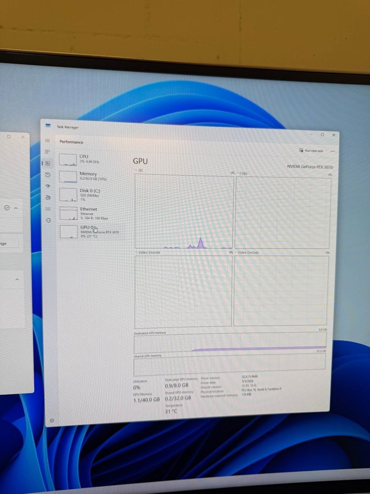The width and height of the screenshot is (370, 494).
Task: Click green checkmark icon in left window
Action: click(x=7, y=207)
